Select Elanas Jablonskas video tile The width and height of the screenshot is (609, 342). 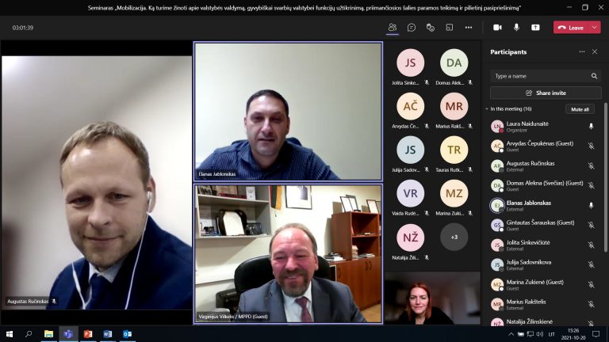[x=288, y=112]
